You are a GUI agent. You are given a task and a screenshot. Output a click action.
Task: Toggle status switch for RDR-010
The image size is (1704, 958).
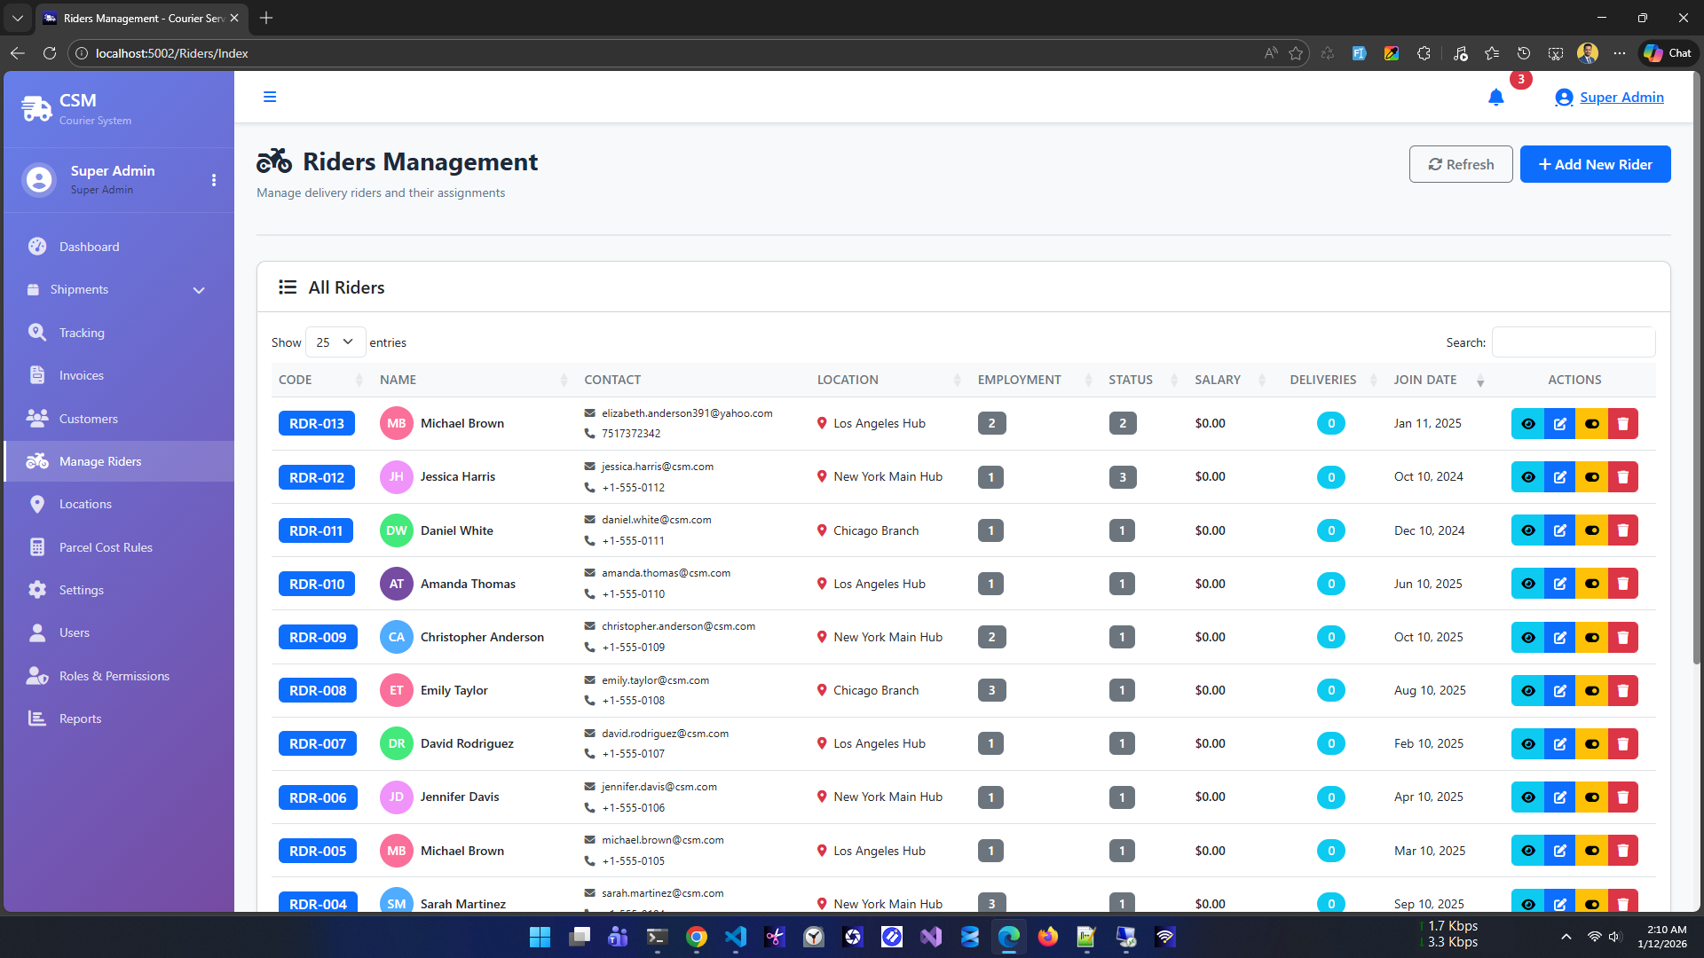1591,585
